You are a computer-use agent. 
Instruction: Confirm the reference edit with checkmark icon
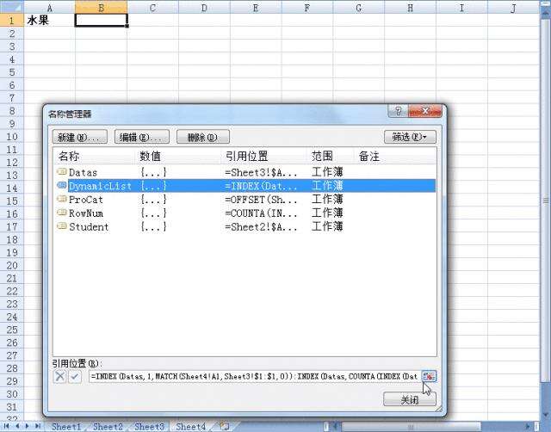click(75, 377)
